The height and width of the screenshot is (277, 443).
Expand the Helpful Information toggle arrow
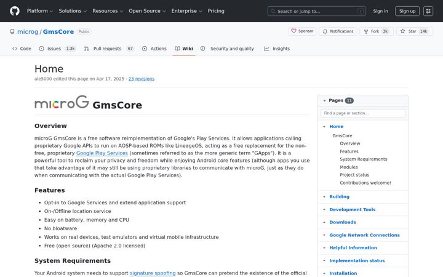(x=324, y=248)
